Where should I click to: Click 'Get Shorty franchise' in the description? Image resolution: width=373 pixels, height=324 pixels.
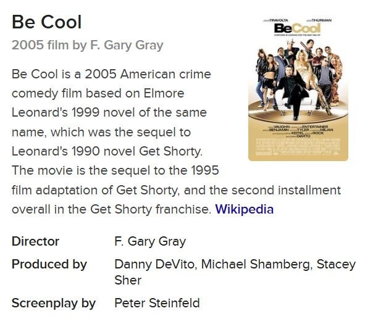[x=150, y=209]
